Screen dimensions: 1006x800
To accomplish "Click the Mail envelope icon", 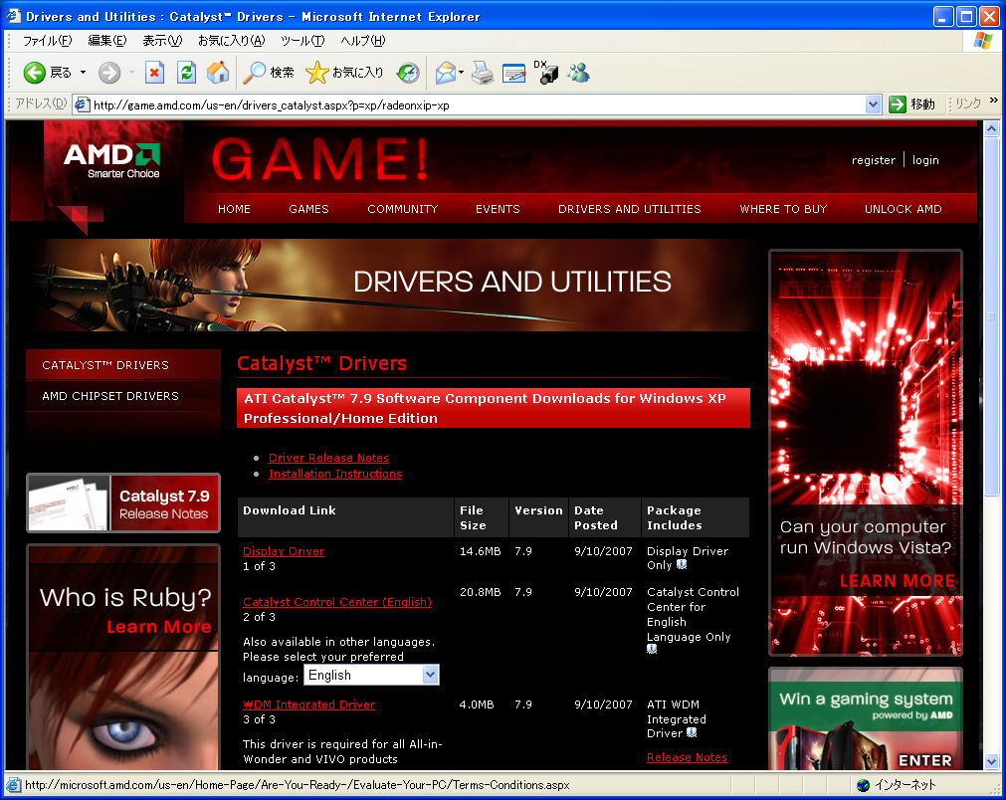I will pos(445,73).
